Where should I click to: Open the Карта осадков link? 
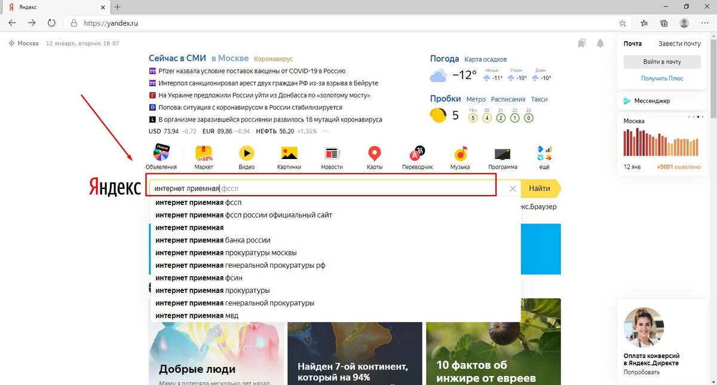(486, 59)
